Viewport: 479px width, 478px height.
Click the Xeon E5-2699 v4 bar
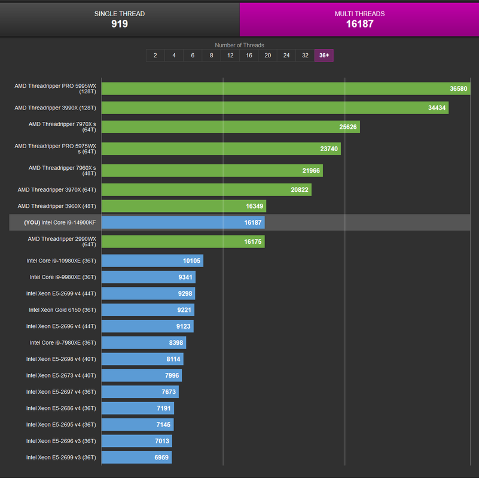(148, 293)
